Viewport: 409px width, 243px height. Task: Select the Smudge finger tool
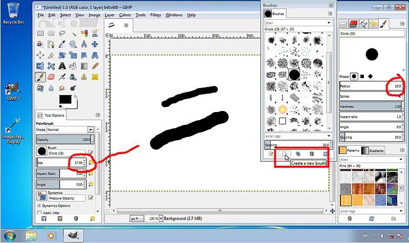pos(62,88)
